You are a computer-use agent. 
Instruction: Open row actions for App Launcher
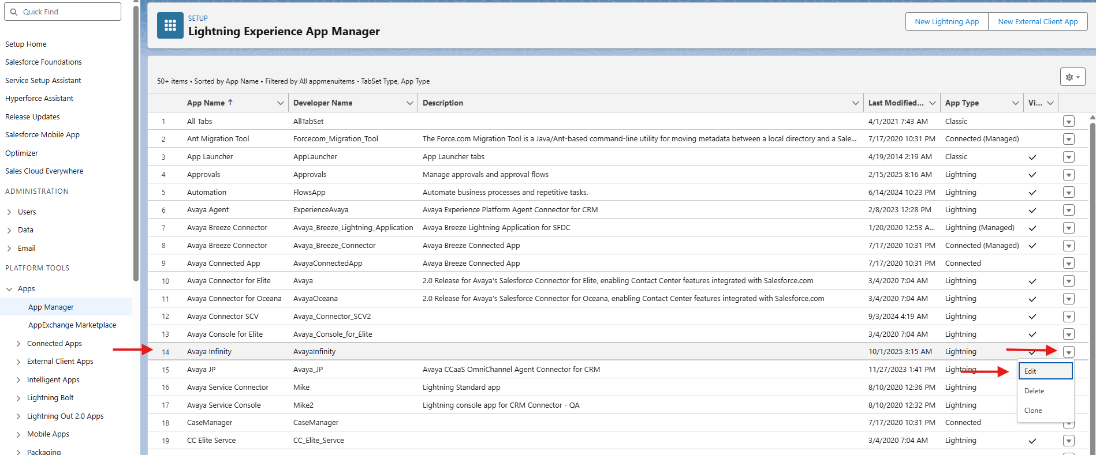coord(1069,157)
